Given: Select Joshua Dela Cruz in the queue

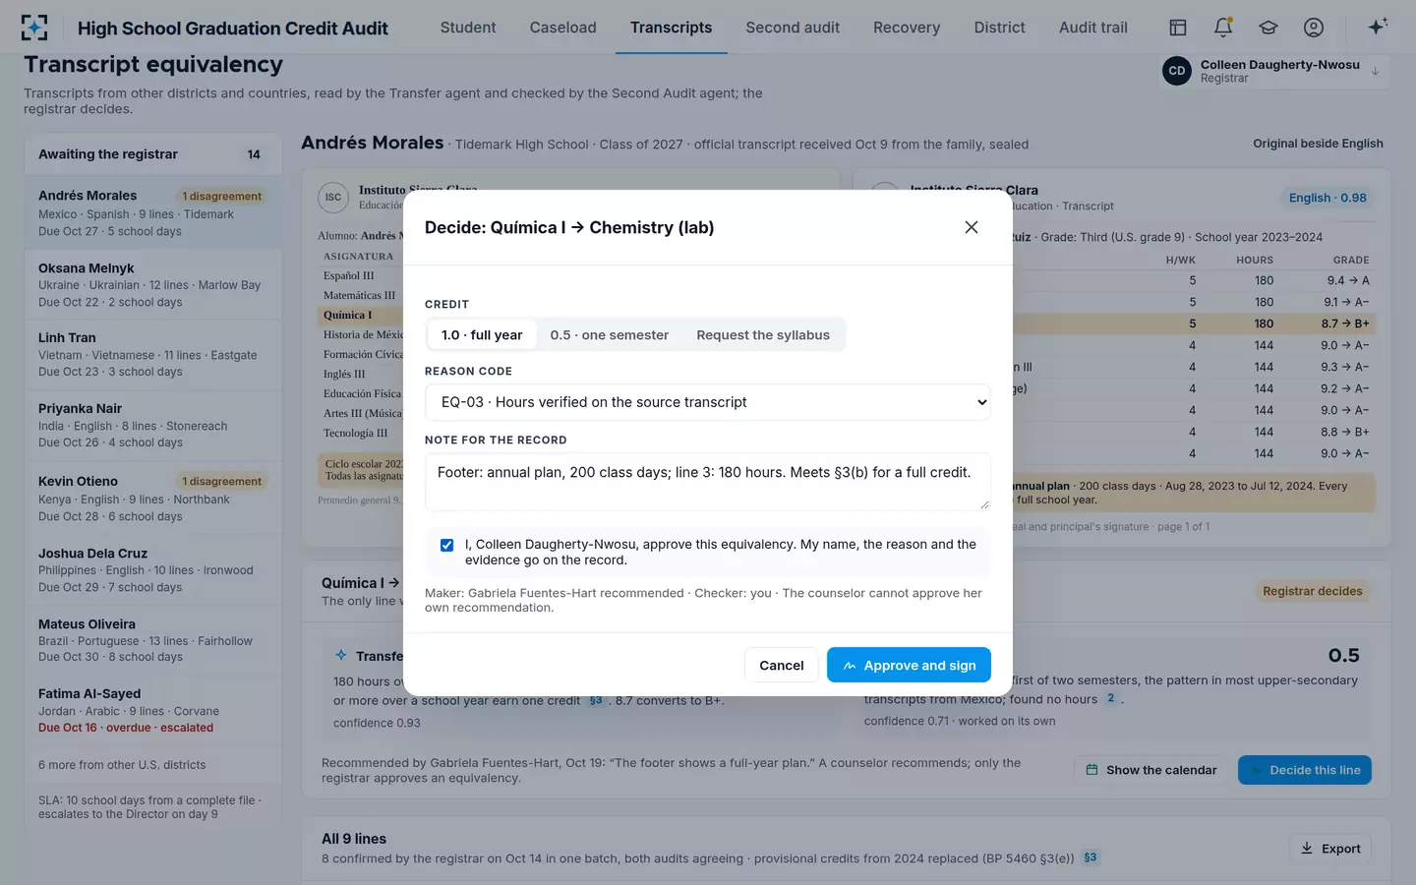Looking at the screenshot, I should click(x=152, y=569).
